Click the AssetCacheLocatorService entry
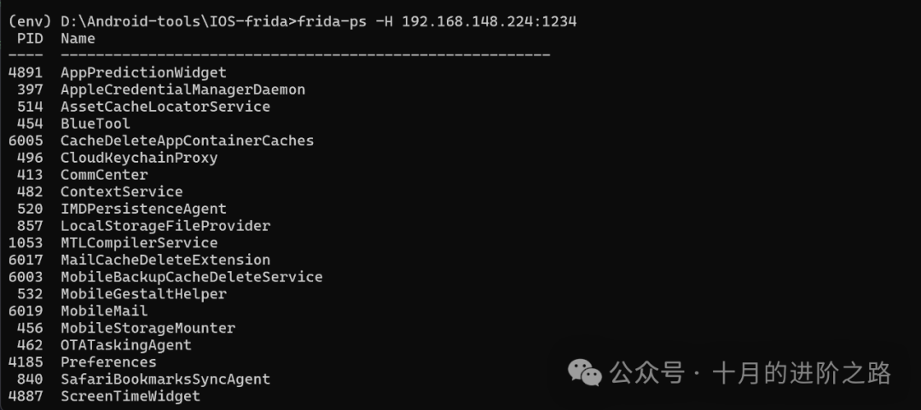Screen dimensions: 921x410 click(x=165, y=107)
